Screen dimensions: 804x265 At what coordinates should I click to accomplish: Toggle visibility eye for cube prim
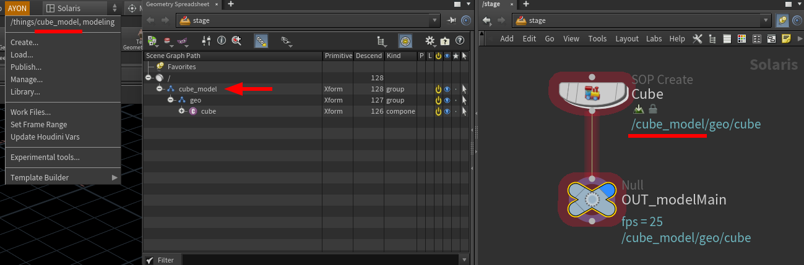(447, 112)
